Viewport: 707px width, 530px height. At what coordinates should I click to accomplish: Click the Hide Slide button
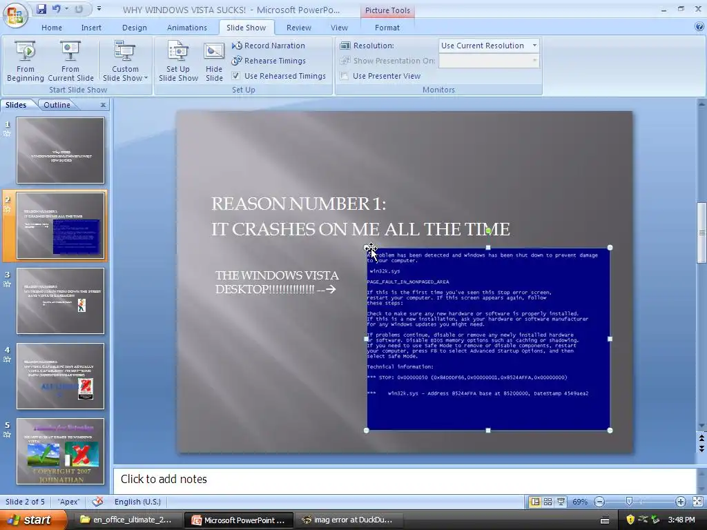214,61
